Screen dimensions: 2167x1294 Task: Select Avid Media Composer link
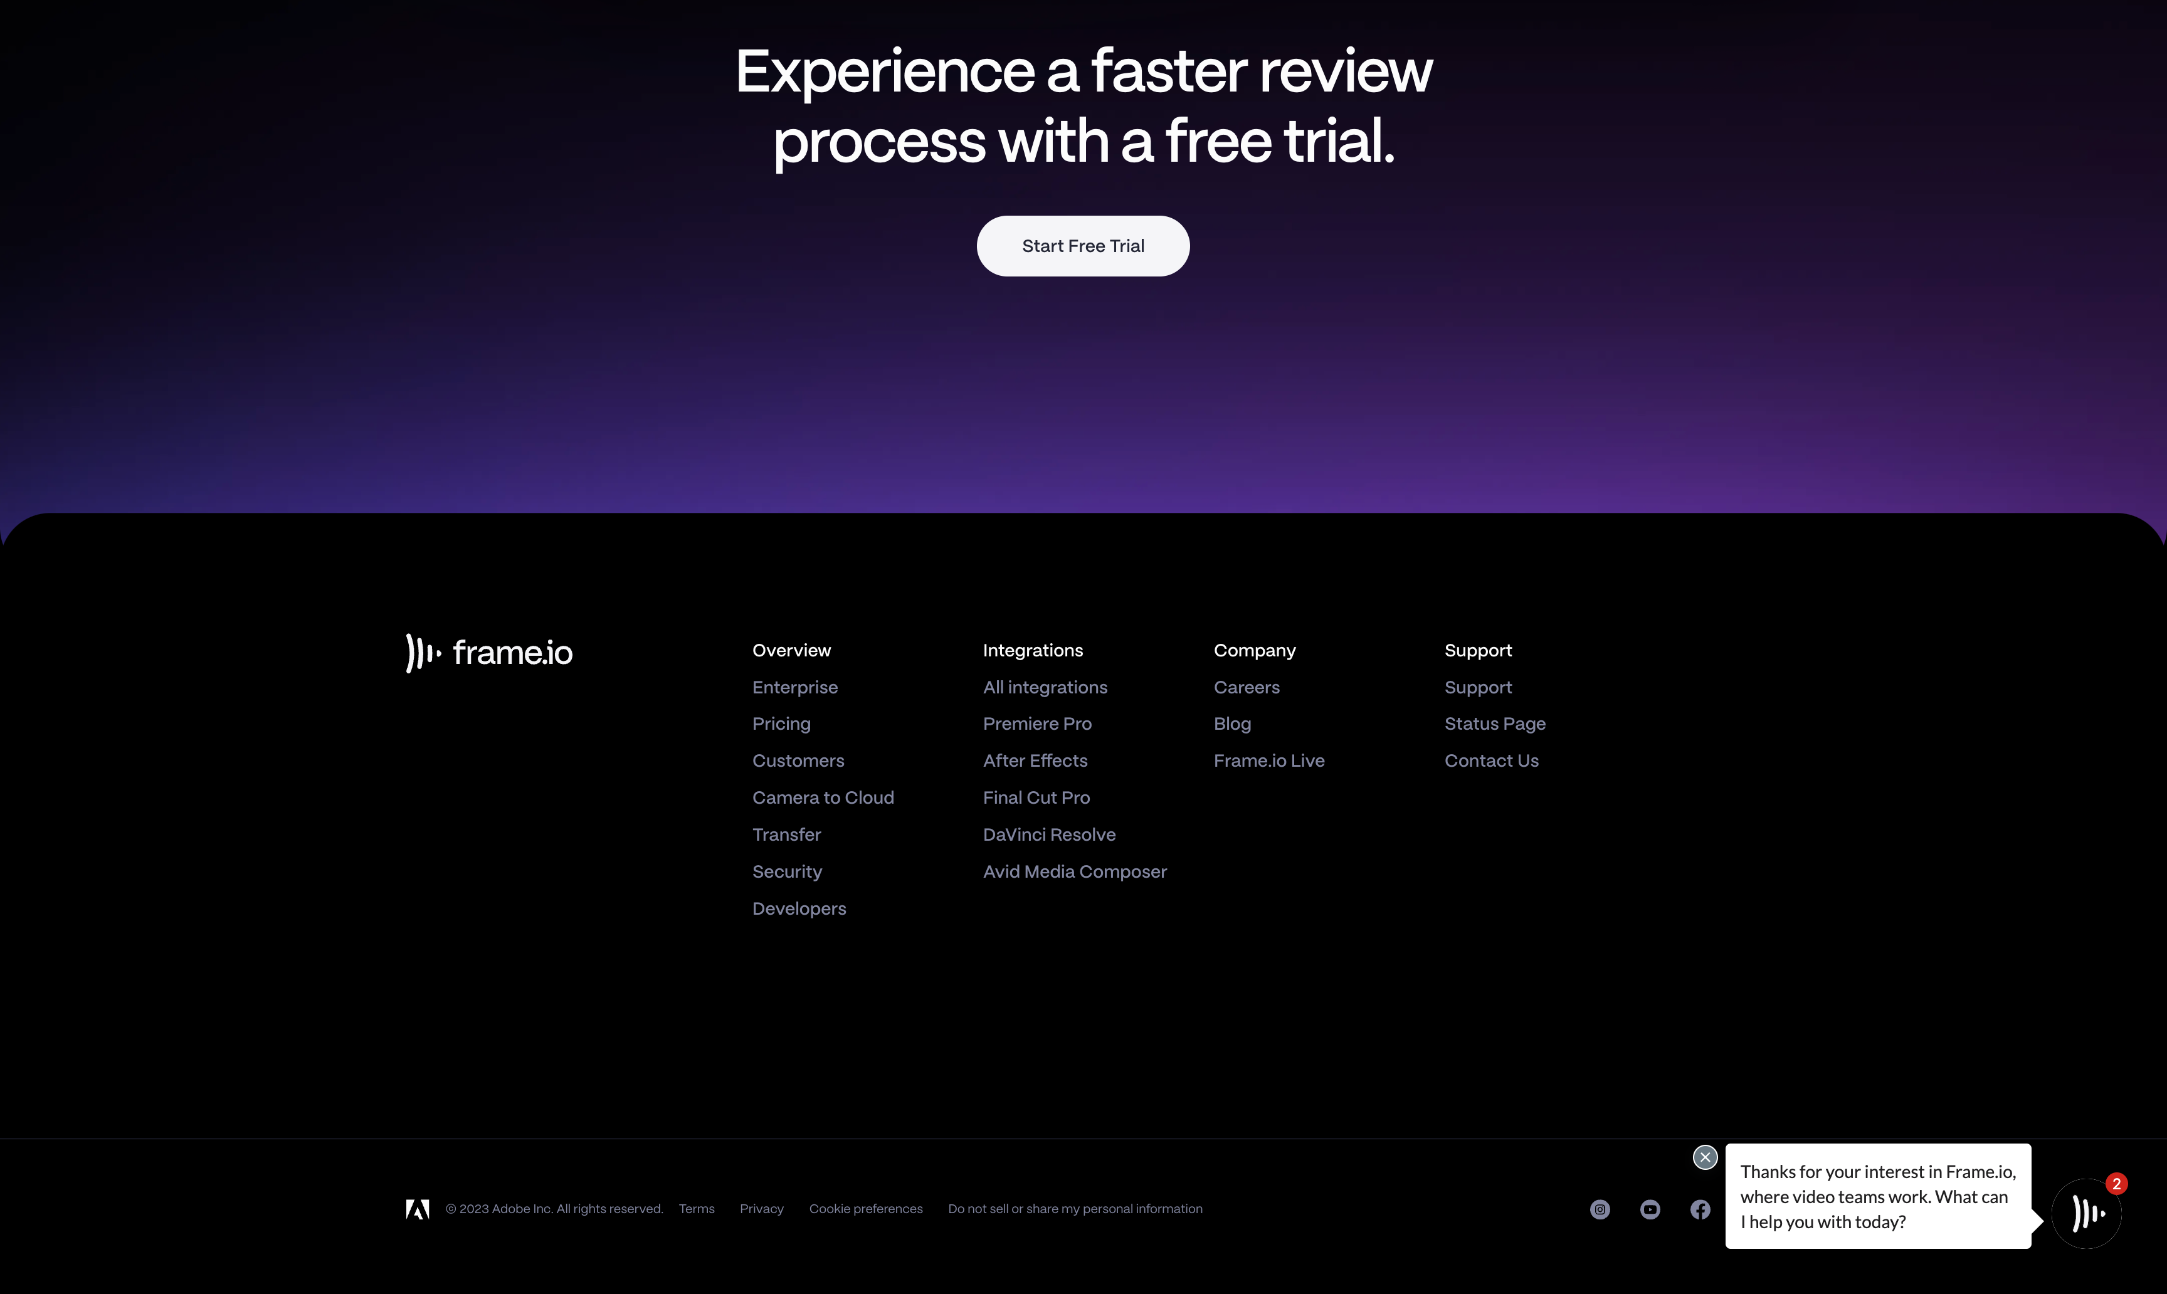[x=1074, y=872]
